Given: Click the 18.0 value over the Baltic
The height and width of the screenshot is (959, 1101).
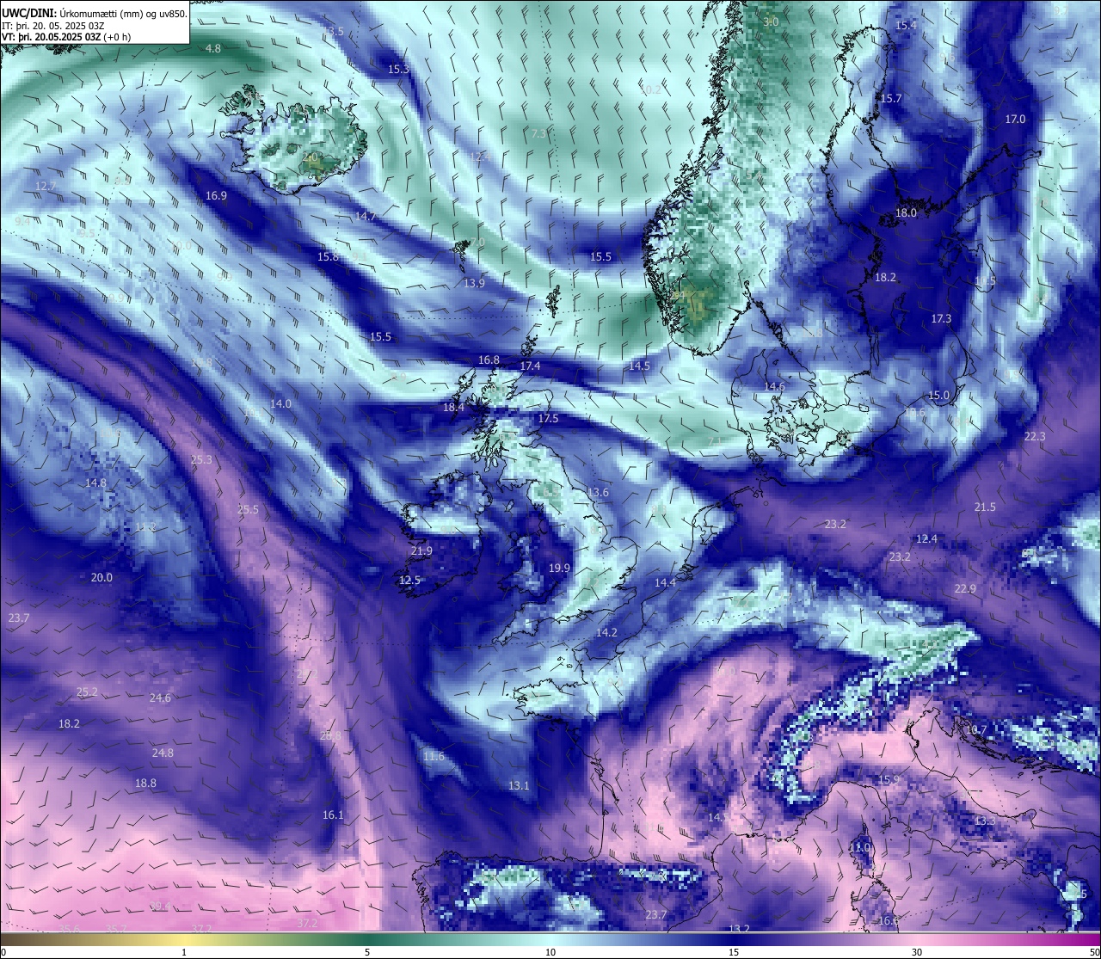Looking at the screenshot, I should (906, 212).
